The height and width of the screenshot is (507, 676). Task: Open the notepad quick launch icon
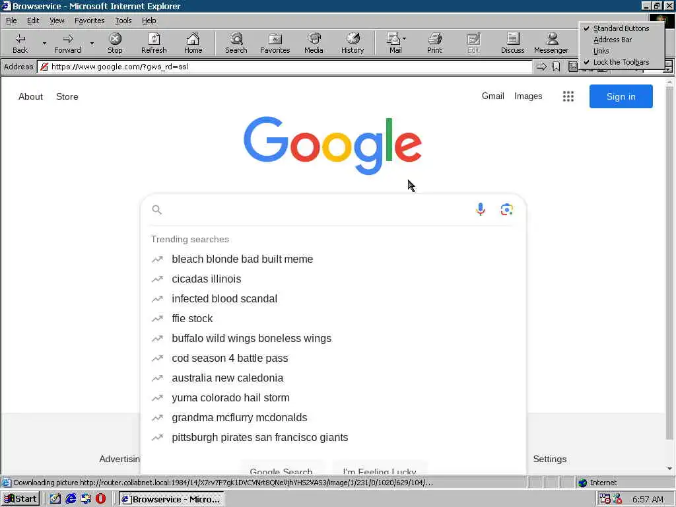(x=55, y=499)
